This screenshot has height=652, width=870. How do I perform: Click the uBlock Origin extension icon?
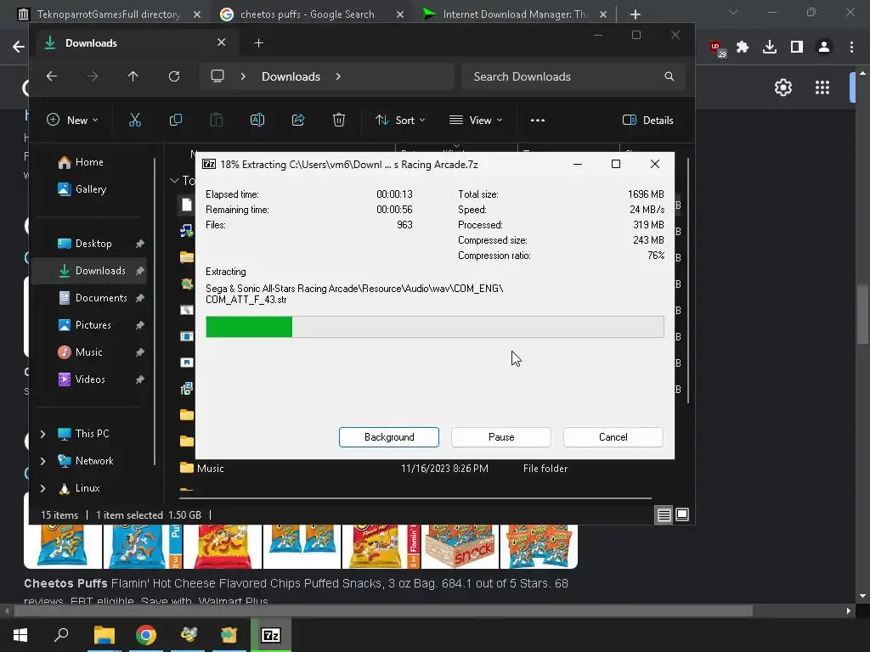tap(717, 48)
